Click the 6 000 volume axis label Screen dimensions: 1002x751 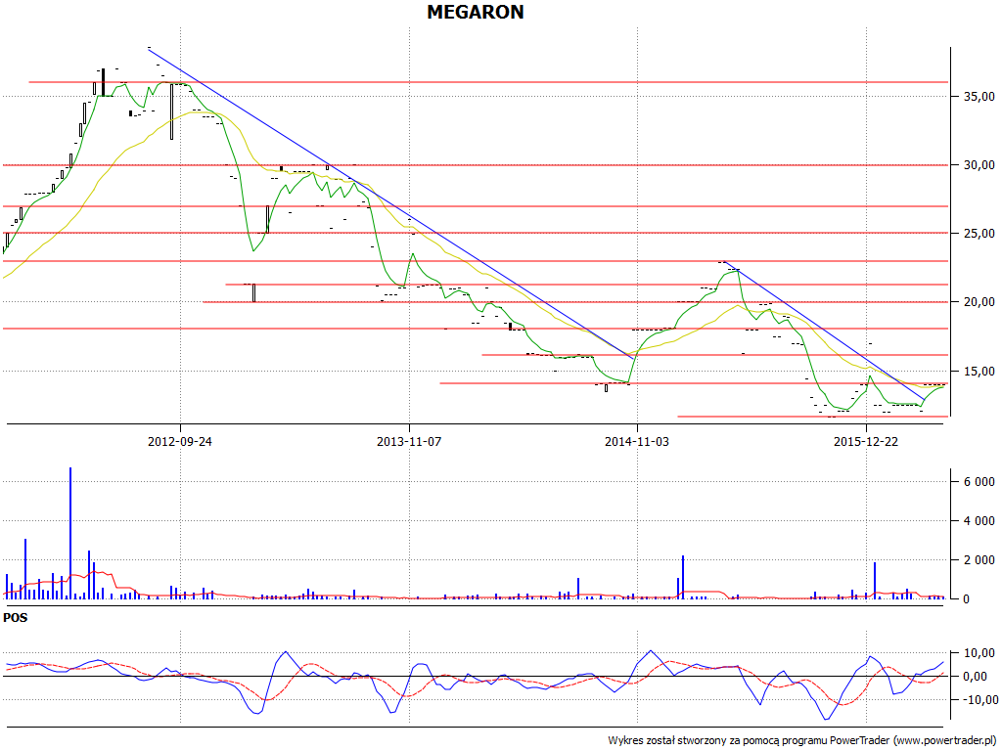coord(979,482)
